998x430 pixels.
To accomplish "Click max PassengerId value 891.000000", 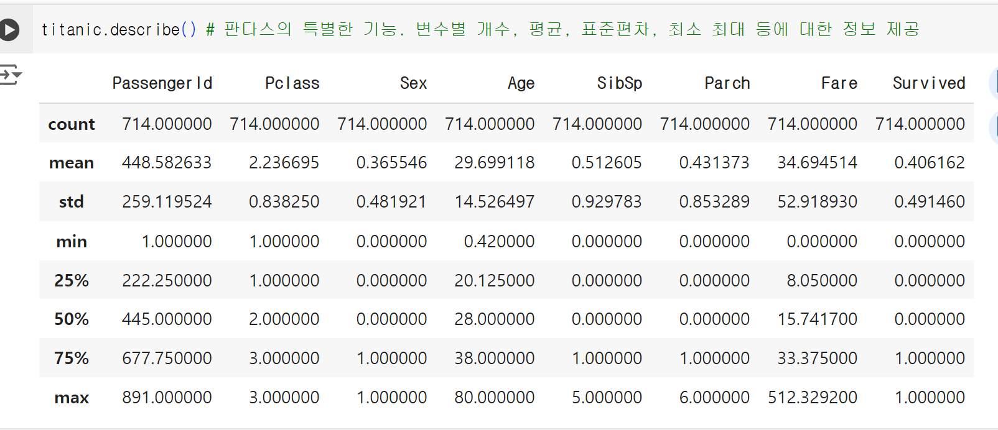I will coord(167,397).
